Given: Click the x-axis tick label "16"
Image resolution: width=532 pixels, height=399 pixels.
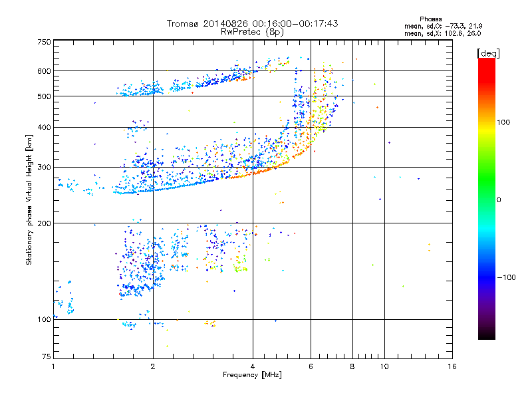Looking at the screenshot, I should pyautogui.click(x=452, y=366).
